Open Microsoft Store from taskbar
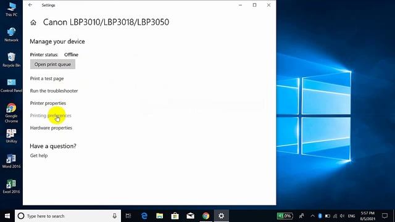Screen dimensions: 395x222 pyautogui.click(x=175, y=216)
